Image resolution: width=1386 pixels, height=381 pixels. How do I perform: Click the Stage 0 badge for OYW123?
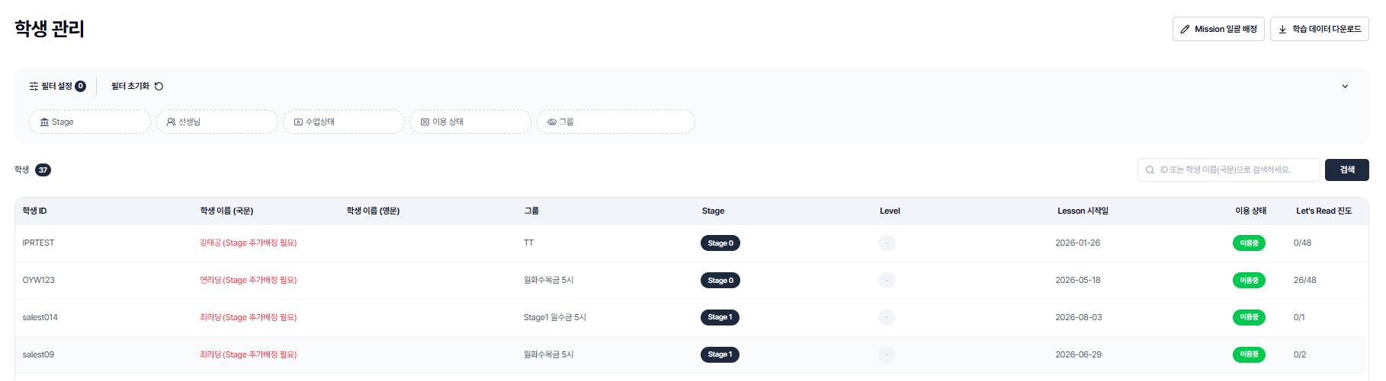point(720,280)
